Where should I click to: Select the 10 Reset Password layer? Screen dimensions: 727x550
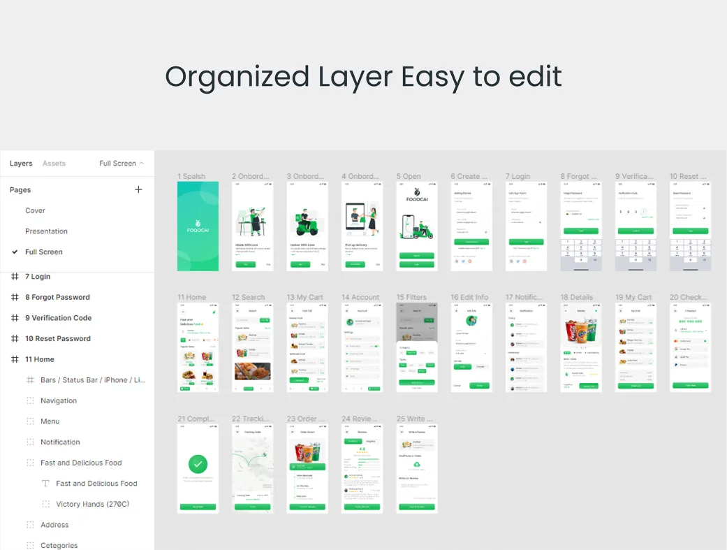click(57, 339)
